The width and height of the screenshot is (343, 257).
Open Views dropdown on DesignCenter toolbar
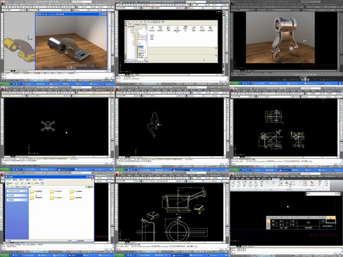[x=163, y=22]
